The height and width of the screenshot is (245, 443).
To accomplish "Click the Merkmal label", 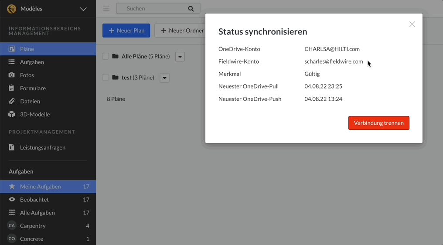I will tap(229, 74).
